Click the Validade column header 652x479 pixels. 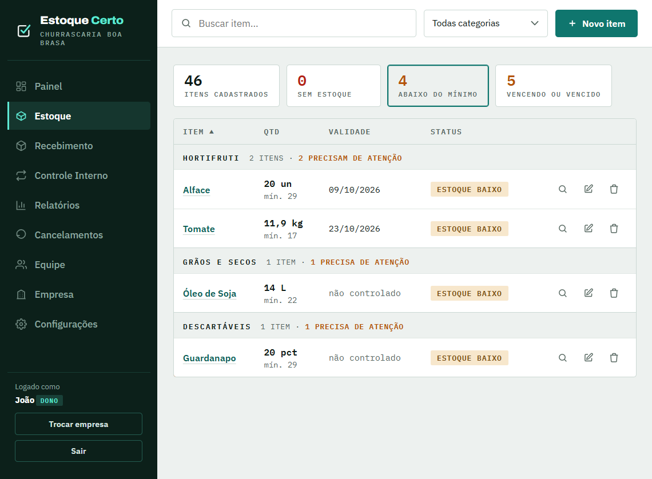[x=349, y=131]
